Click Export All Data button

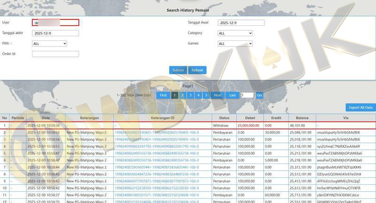(360, 108)
